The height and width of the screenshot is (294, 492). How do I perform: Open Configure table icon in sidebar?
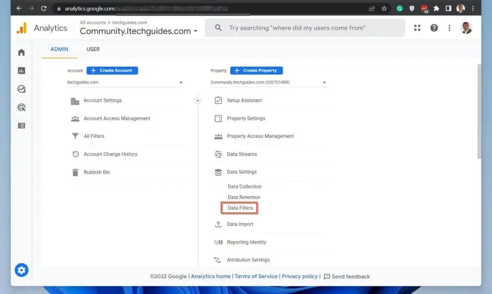(21, 126)
